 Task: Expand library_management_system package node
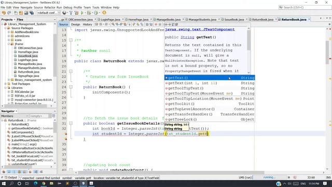click(x=9, y=80)
